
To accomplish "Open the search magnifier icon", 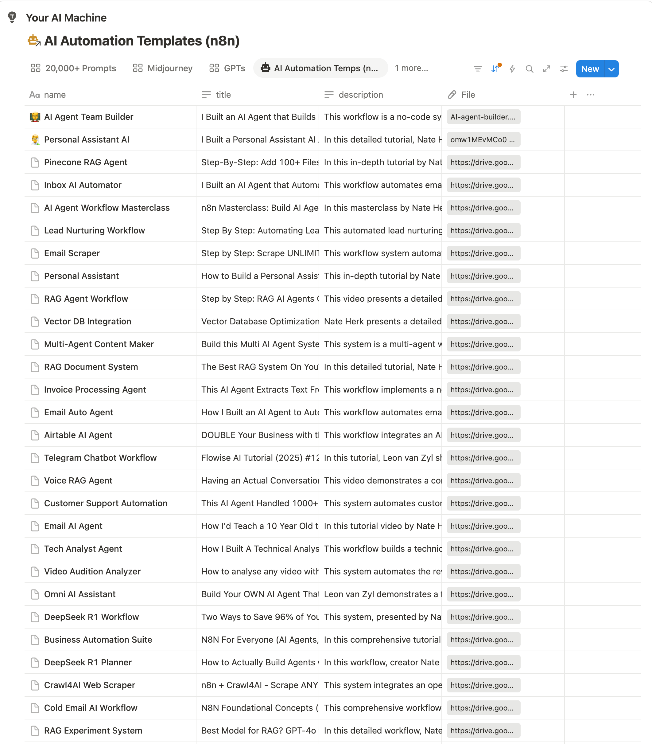I will click(530, 69).
